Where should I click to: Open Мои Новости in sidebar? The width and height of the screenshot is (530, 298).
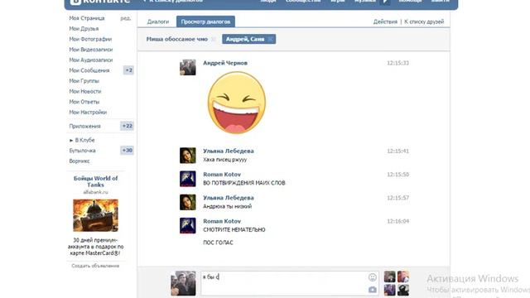[x=85, y=92]
